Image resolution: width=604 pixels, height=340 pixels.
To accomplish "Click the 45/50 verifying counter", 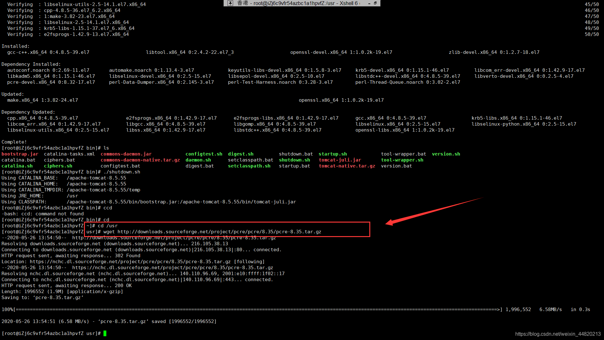I will click(592, 4).
